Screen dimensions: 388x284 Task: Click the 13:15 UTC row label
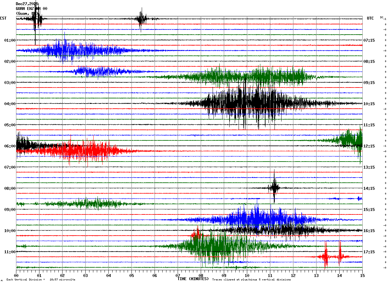pos(369,167)
